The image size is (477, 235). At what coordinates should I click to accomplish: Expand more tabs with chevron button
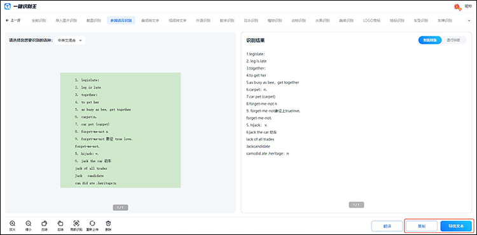click(x=469, y=21)
